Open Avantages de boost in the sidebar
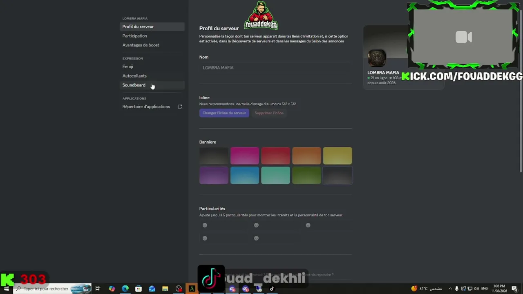 tap(152, 45)
